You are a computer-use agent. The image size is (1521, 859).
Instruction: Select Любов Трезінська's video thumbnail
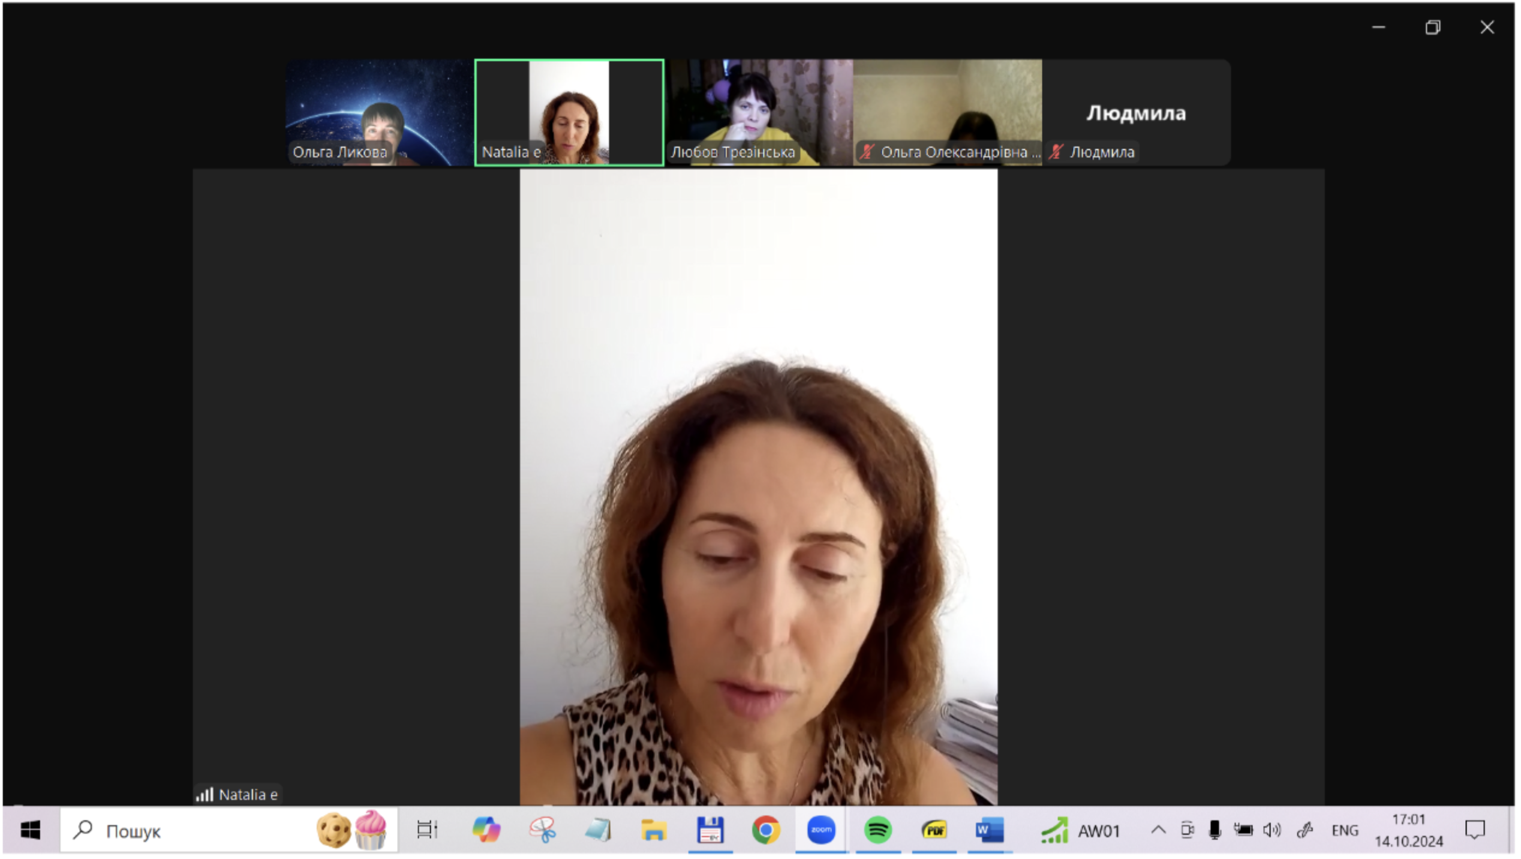point(759,112)
